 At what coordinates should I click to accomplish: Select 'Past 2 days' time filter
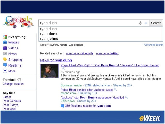(11, 105)
